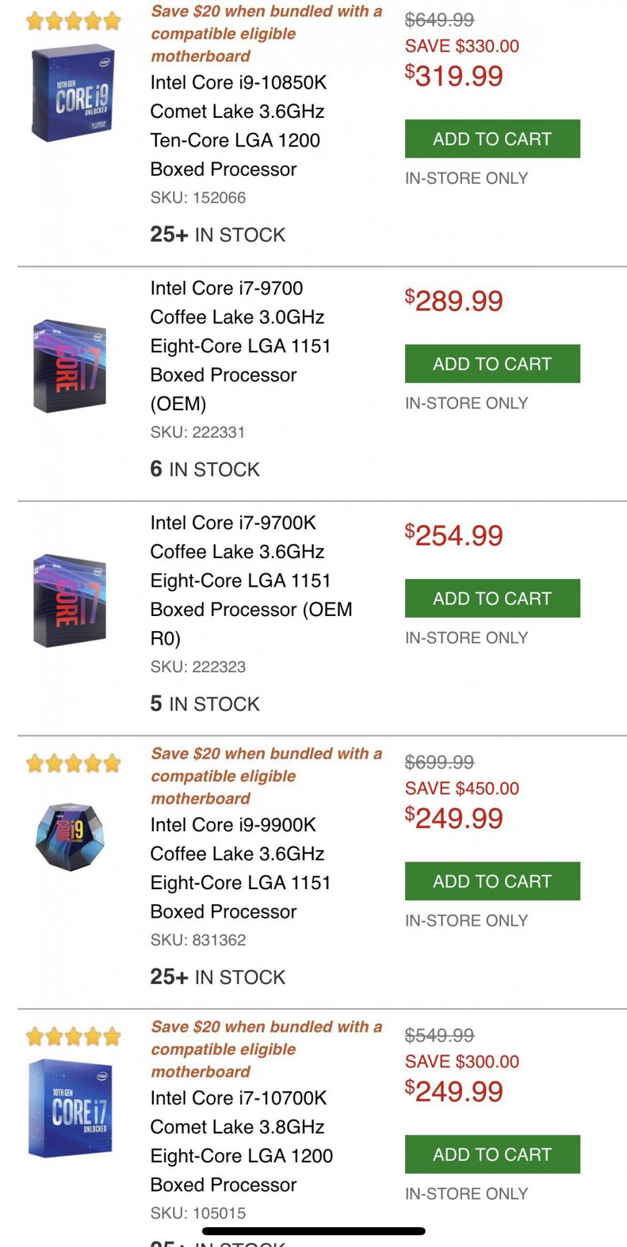Add the Intel Core i9-10850K to cart
This screenshot has width=627, height=1247.
[x=492, y=138]
